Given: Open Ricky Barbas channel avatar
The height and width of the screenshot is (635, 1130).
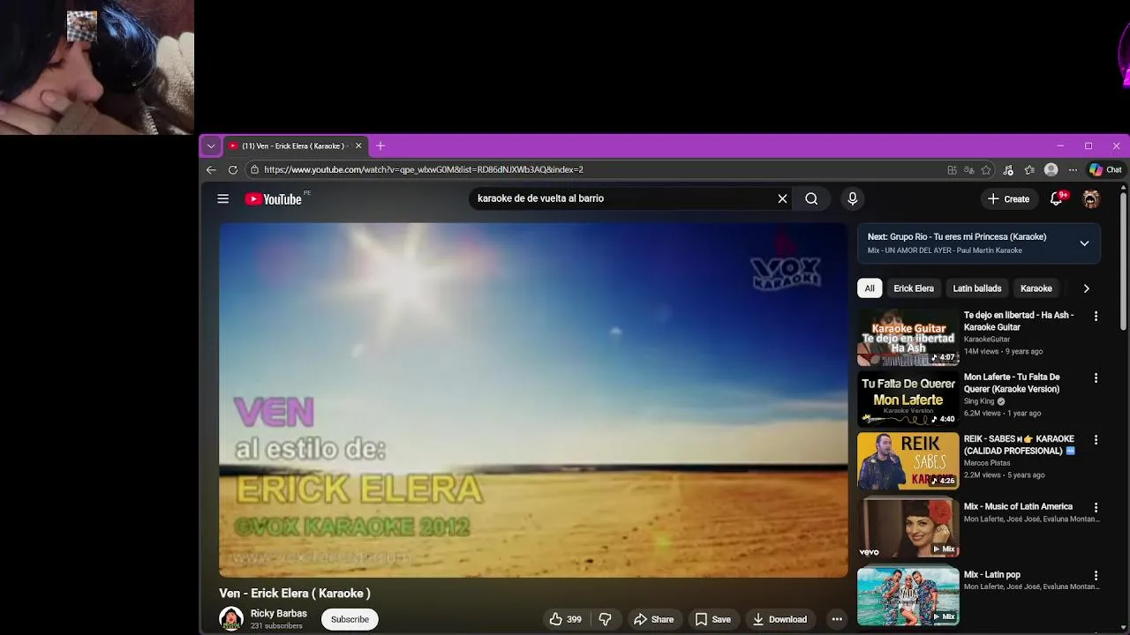Looking at the screenshot, I should [x=231, y=619].
